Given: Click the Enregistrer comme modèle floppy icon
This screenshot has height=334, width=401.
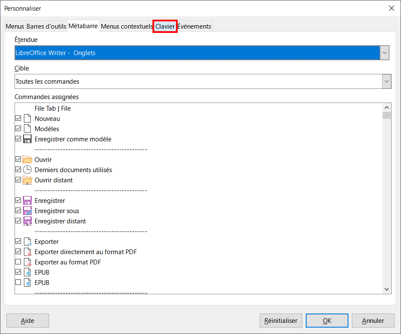Looking at the screenshot, I should tap(27, 139).
